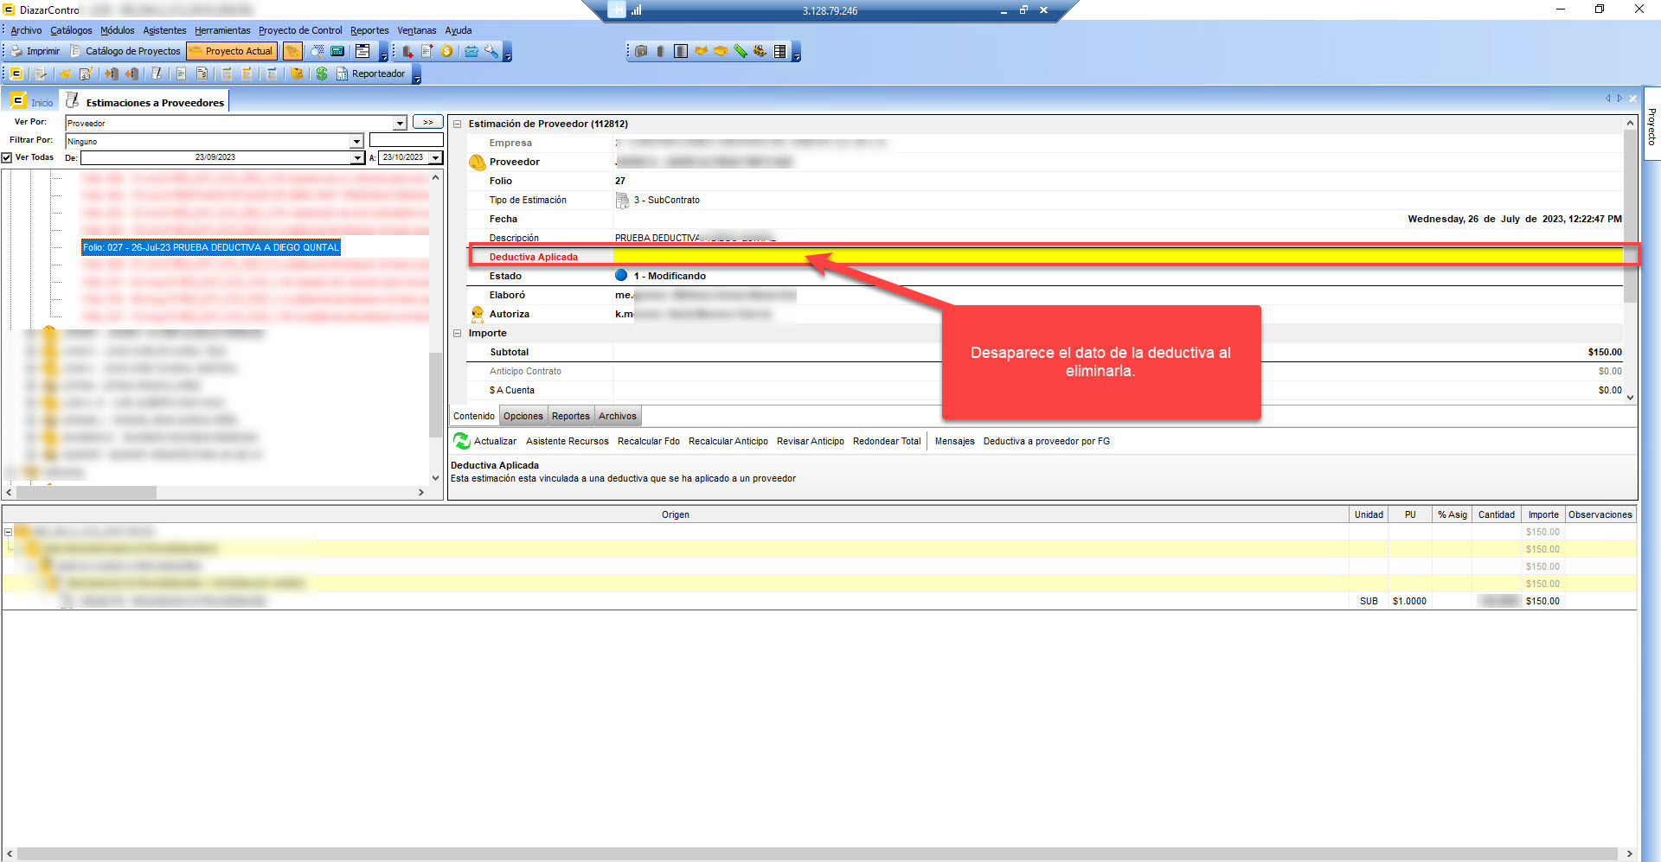Open the Ver Por dropdown
Image resolution: width=1661 pixels, height=862 pixels.
point(400,124)
